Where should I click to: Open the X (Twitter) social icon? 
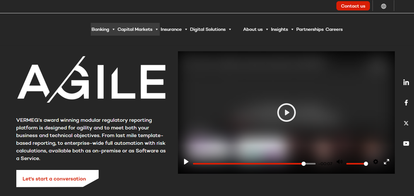406,123
